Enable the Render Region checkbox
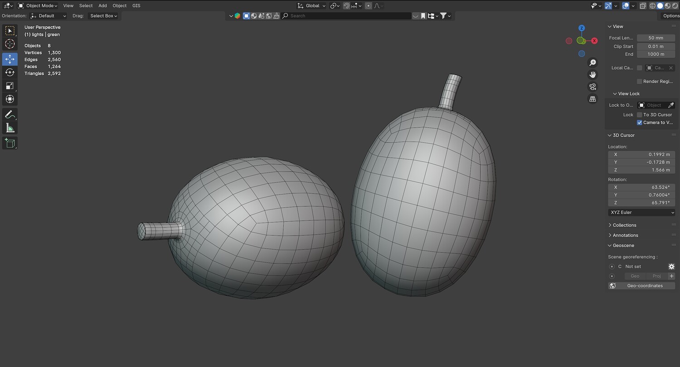The image size is (680, 367). tap(639, 81)
